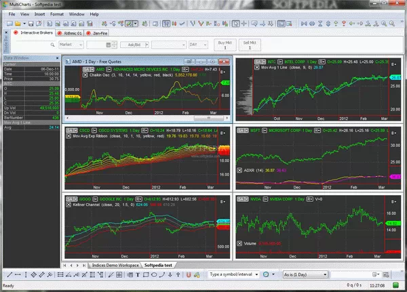Screen dimensions: 407x292
Task: Switch to Indices Demo Workspace tab
Action: (x=115, y=266)
